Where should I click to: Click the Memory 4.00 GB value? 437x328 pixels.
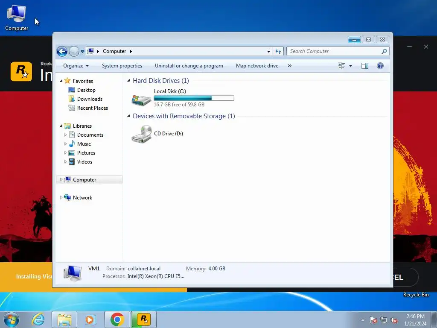217,269
